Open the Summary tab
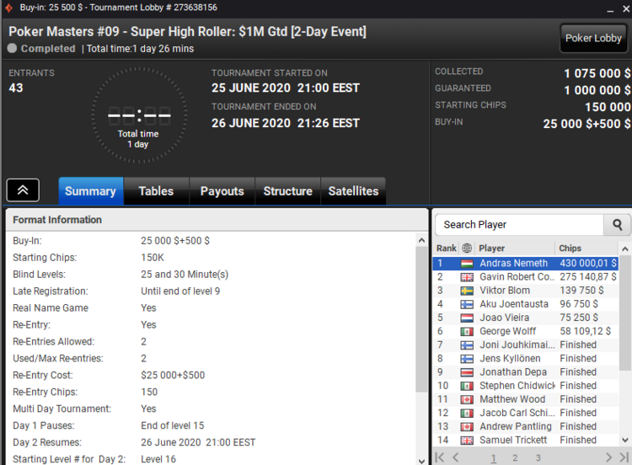The image size is (632, 465). pos(91,191)
